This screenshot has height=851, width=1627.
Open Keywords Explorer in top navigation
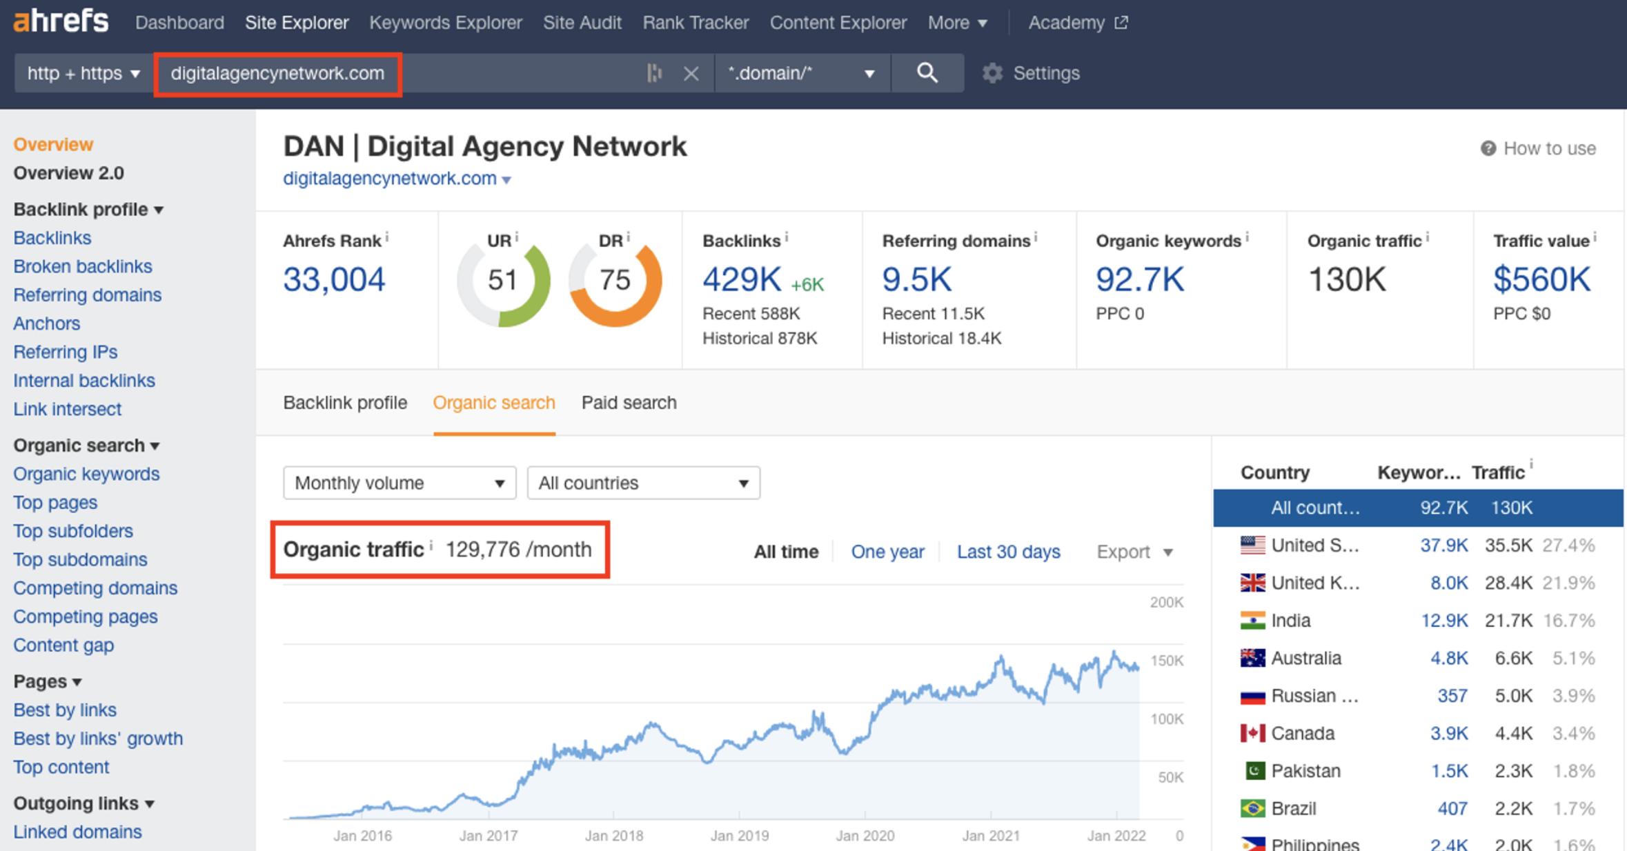tap(445, 23)
